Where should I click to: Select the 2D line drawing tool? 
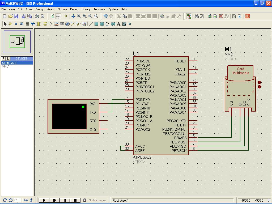pyautogui.click(x=91, y=24)
